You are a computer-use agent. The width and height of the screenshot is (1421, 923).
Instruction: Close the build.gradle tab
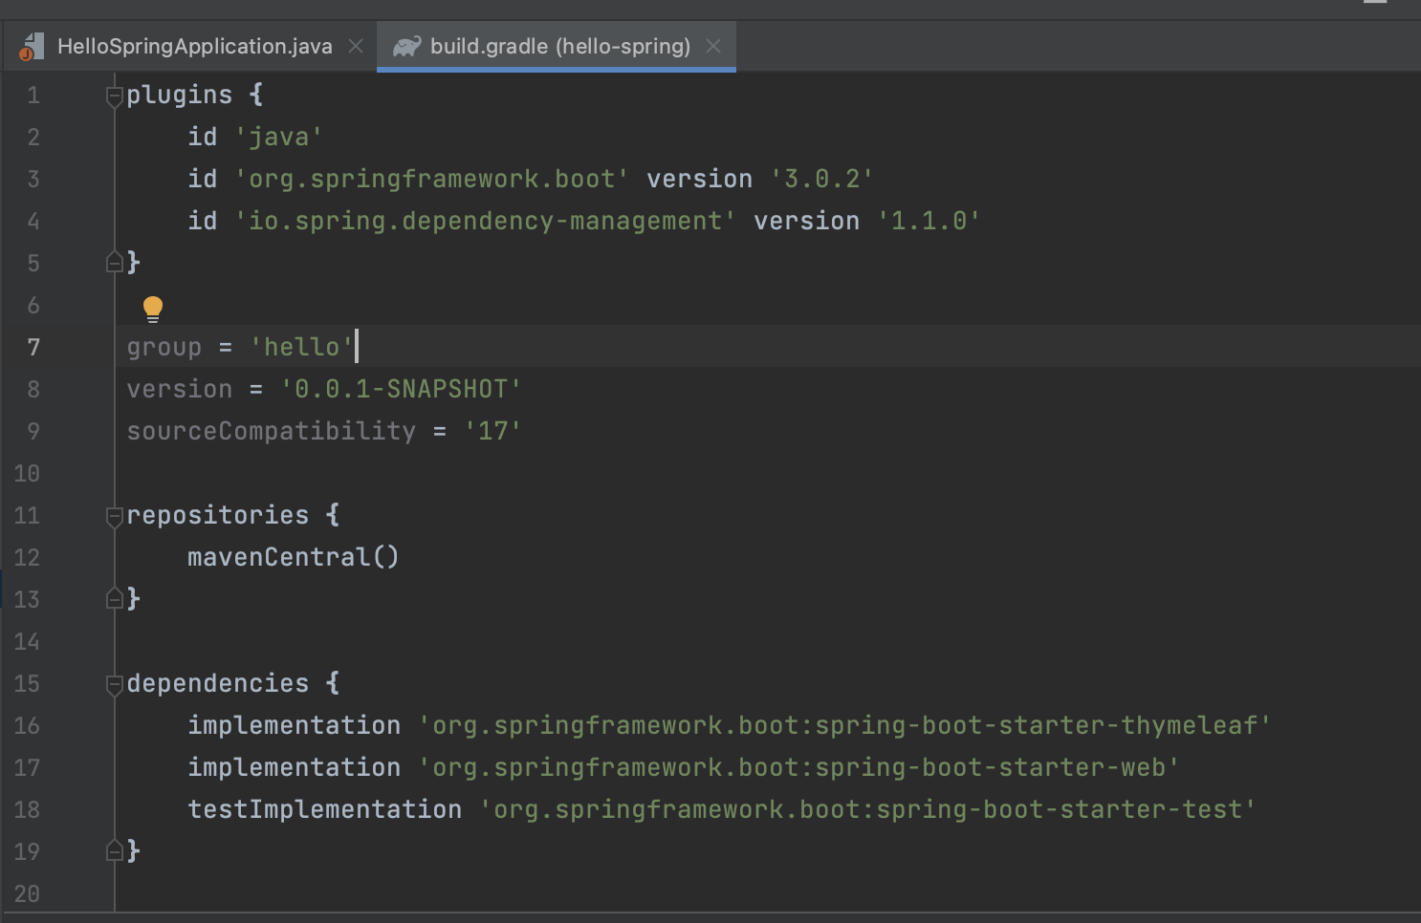point(713,46)
